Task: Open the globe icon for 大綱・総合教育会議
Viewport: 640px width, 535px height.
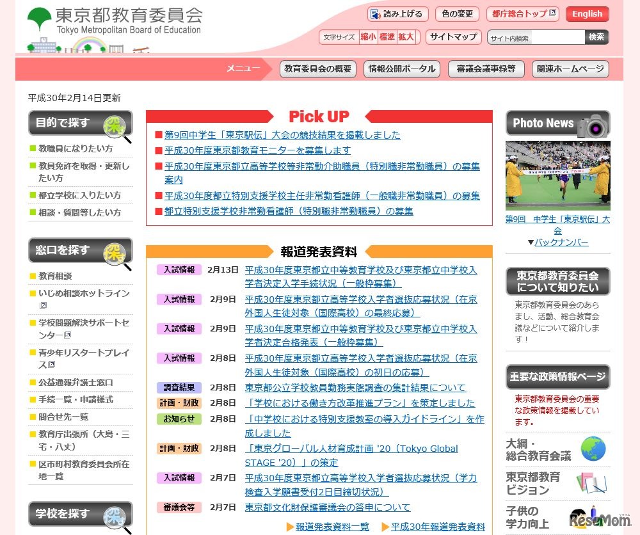Action: point(593,449)
